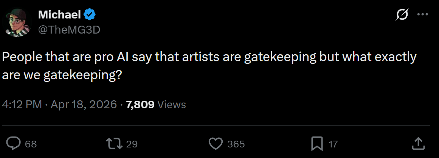The image size is (439, 158).
Task: Open the @TheMG3D handle link
Action: pyautogui.click(x=69, y=29)
